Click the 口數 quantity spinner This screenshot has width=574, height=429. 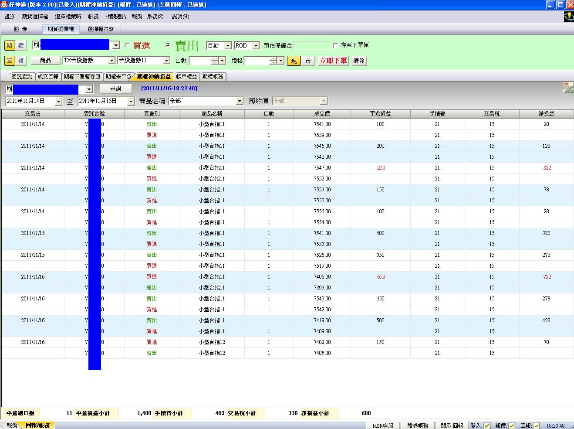[215, 61]
